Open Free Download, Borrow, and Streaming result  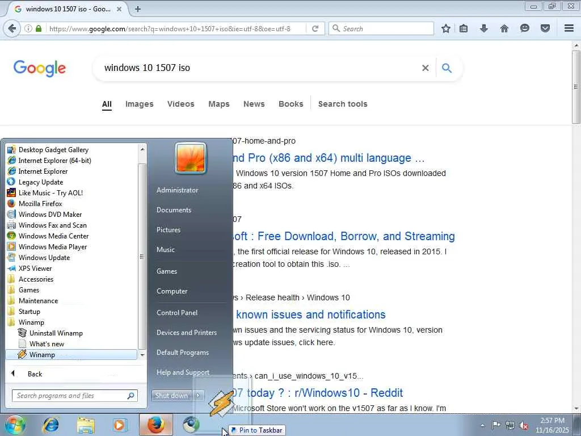tap(343, 236)
